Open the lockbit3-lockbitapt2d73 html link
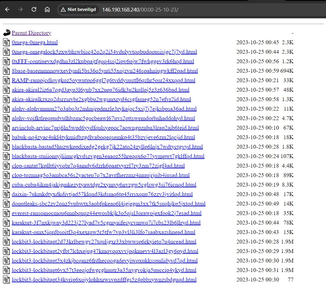The width and height of the screenshot is (326, 285). tap(104, 242)
